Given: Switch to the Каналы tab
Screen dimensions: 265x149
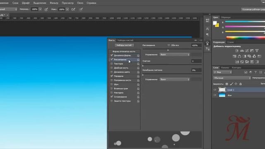Looking at the screenshot, I should coord(225,67).
